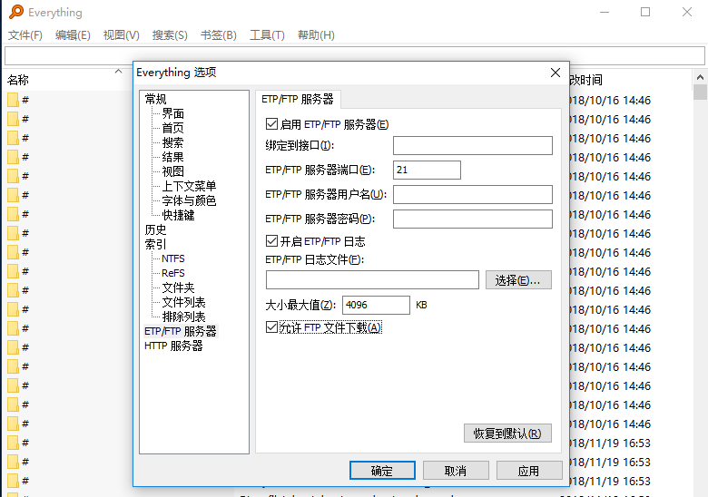Click the 恢复到默认(R) button

[507, 434]
